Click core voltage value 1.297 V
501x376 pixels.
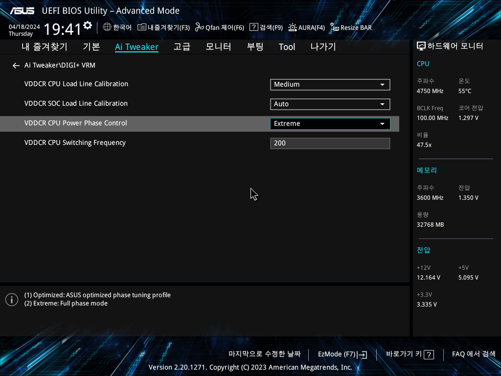coord(468,118)
